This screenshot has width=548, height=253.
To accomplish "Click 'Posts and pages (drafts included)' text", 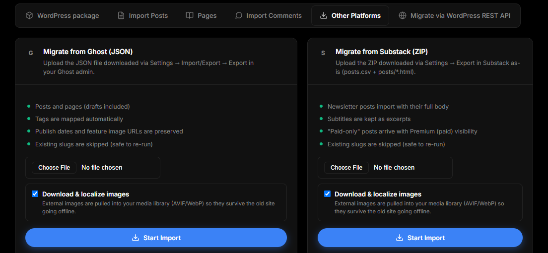I will pos(82,107).
